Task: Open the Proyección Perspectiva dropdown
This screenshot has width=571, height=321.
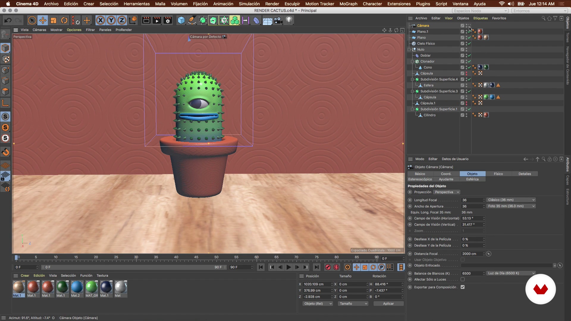Action: pos(447,192)
